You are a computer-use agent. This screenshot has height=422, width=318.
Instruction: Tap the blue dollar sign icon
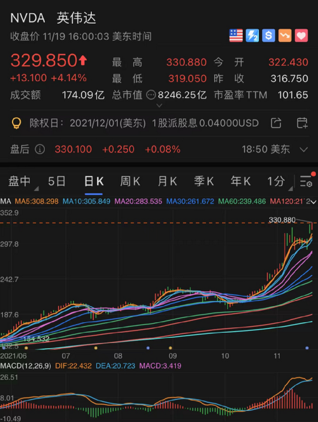[269, 35]
